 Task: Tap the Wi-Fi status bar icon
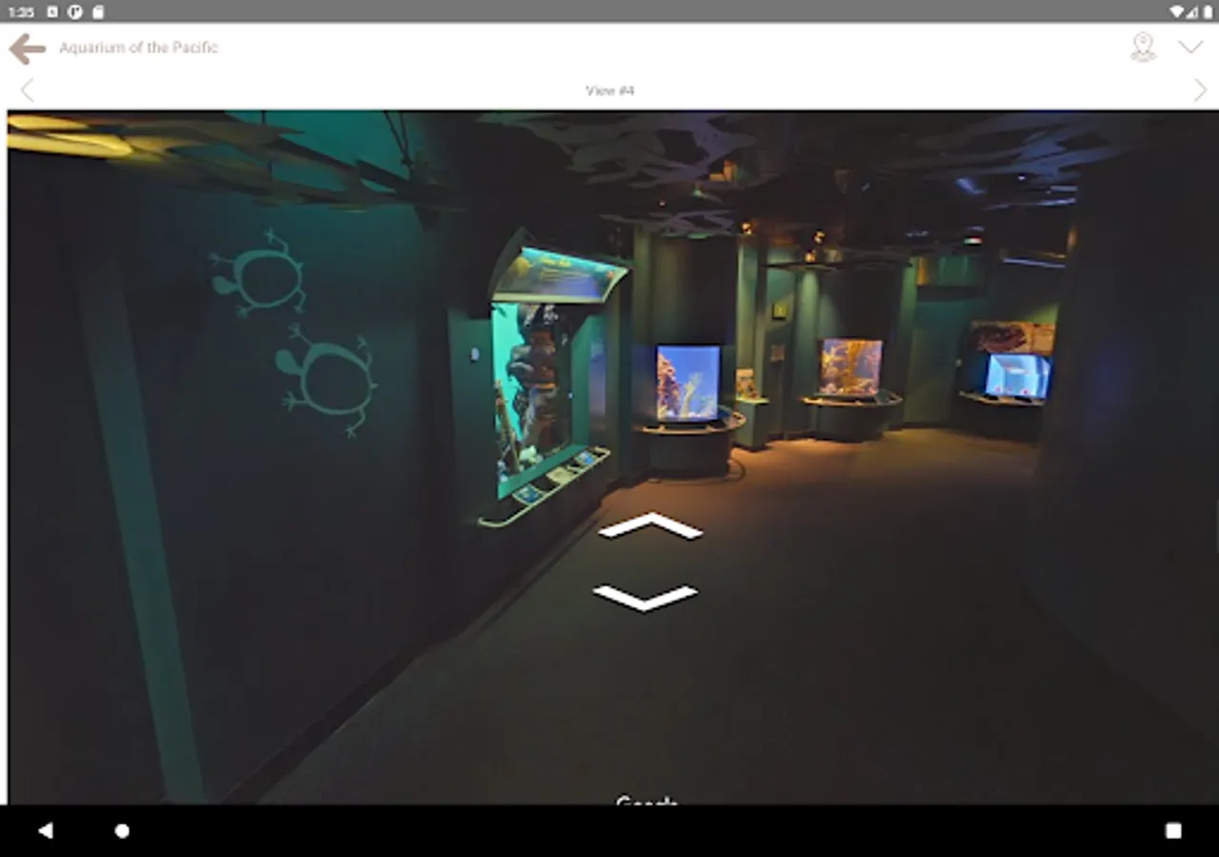tap(1178, 11)
